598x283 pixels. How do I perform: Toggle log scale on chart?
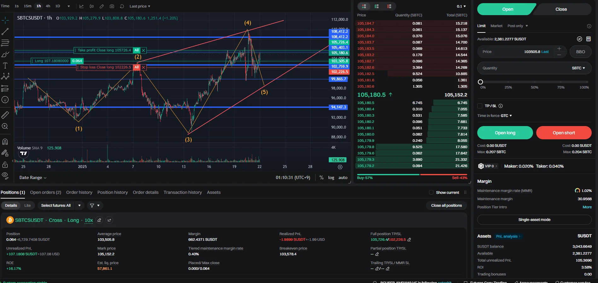[331, 177]
